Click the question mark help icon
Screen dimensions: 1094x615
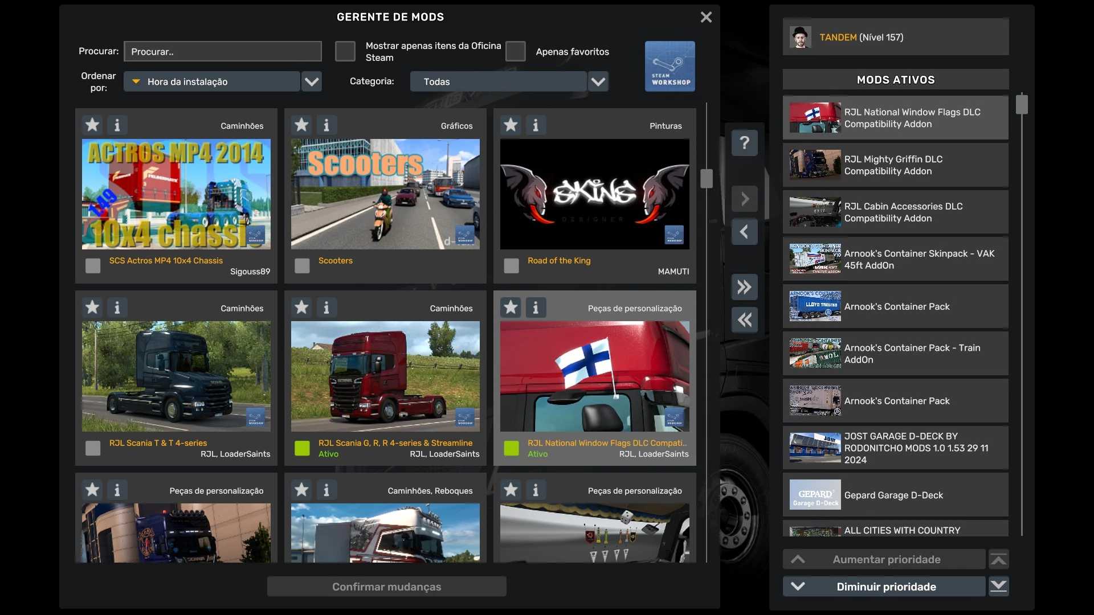pos(744,142)
